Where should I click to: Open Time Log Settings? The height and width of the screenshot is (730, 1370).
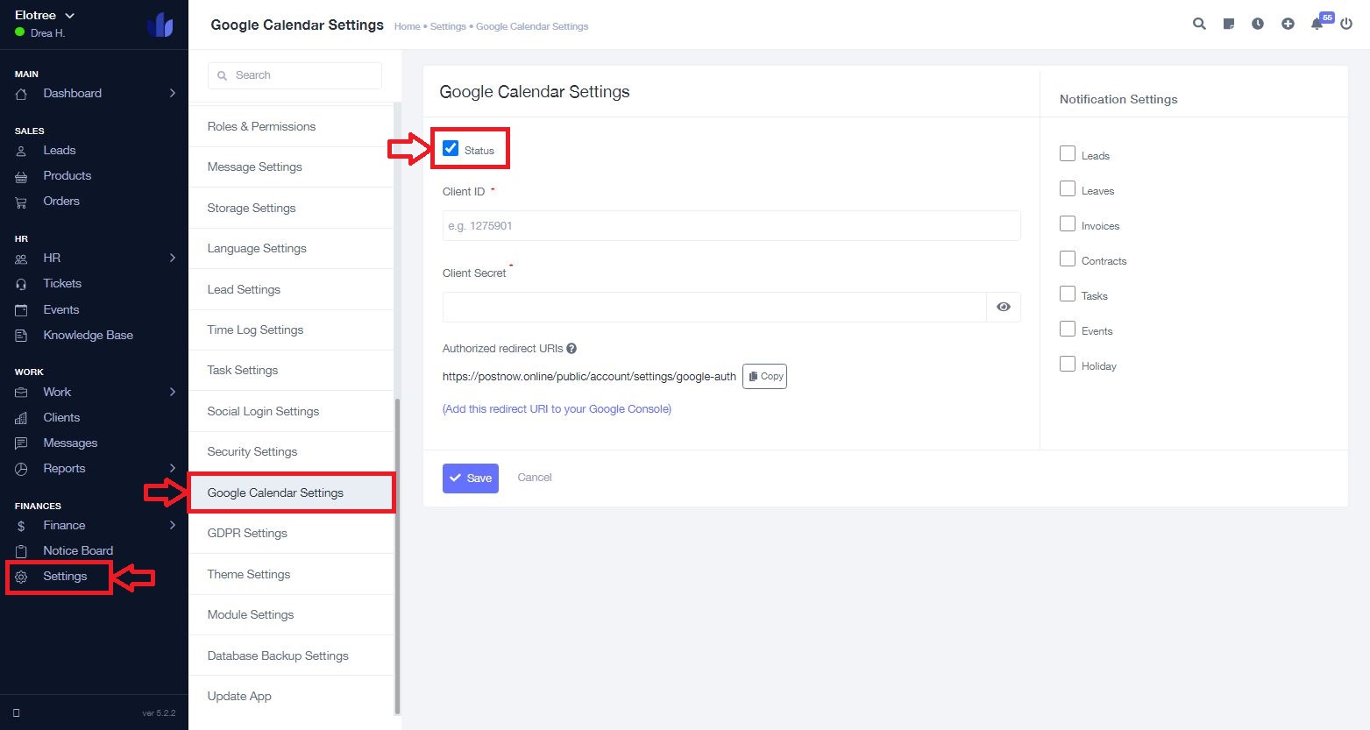(x=291, y=330)
